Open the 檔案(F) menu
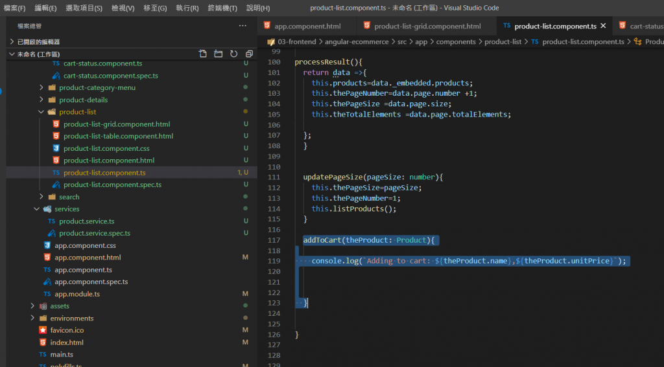 15,8
